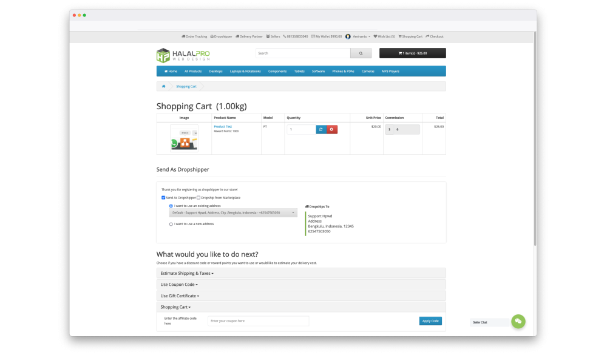Enable Dropship from Marketplace checkbox
607x355 pixels.
[x=198, y=197]
